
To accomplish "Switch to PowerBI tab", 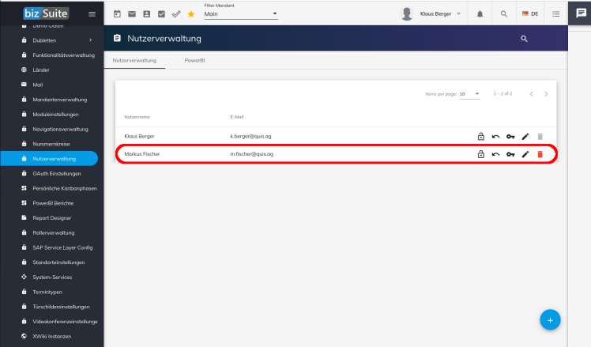I will coord(195,60).
